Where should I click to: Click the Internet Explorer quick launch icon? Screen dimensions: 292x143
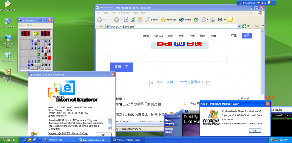[25, 140]
